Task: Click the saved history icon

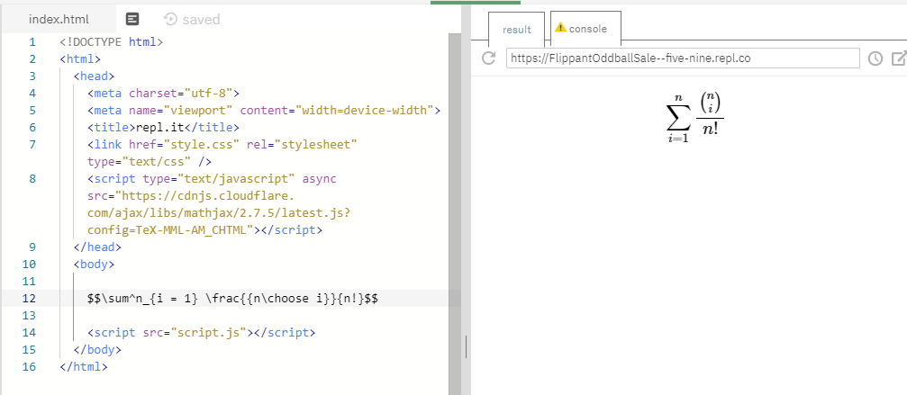Action: coord(170,19)
